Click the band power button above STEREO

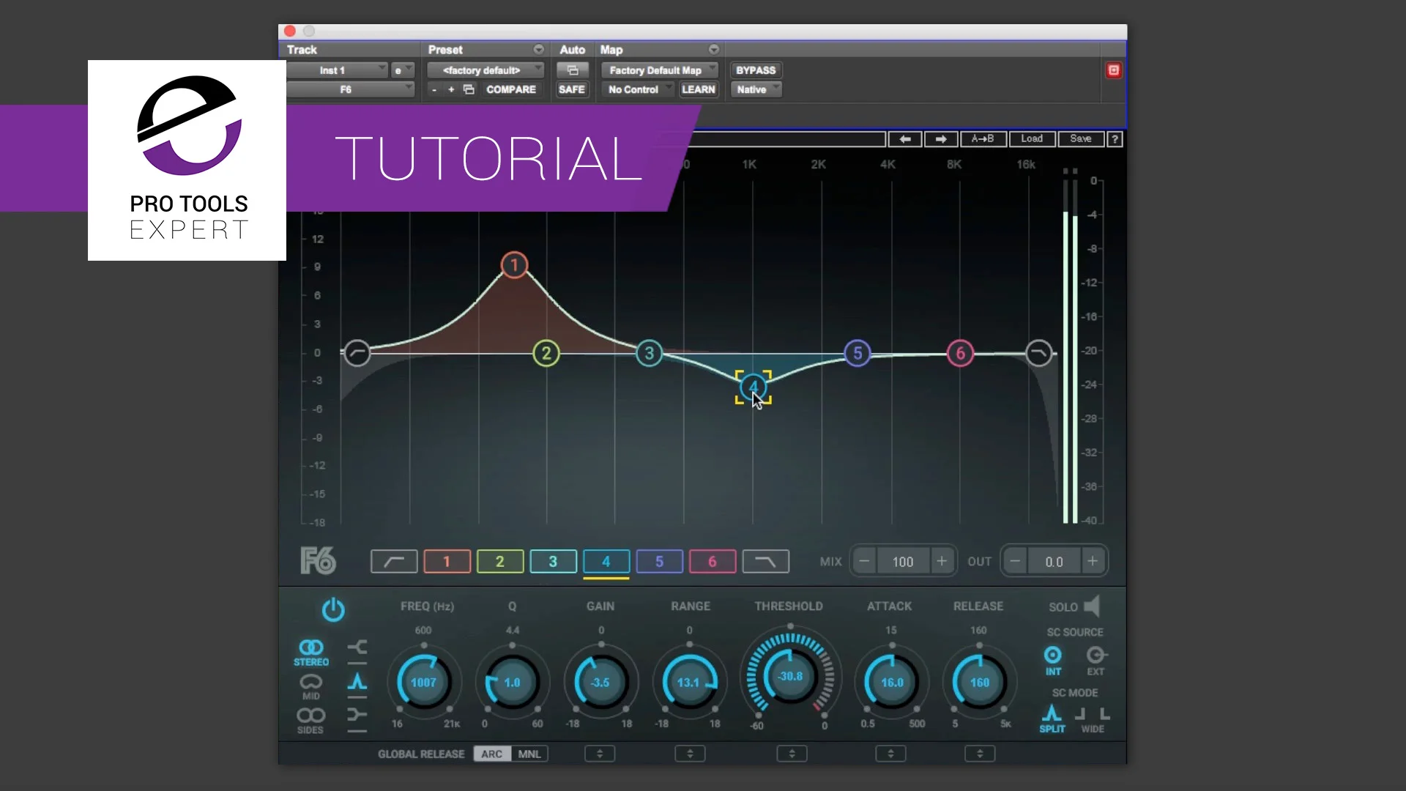(x=333, y=610)
